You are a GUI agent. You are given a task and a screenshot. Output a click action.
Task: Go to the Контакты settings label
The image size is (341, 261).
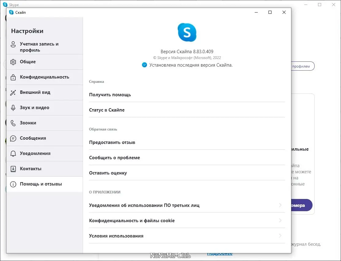pyautogui.click(x=30, y=169)
